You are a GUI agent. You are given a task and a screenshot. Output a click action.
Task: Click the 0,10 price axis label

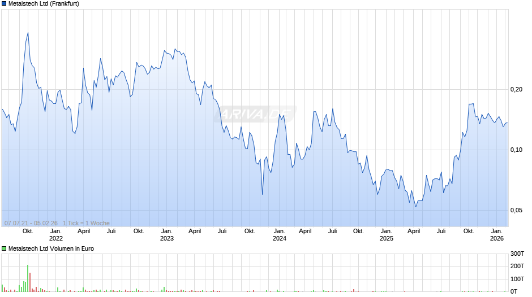[516, 150]
